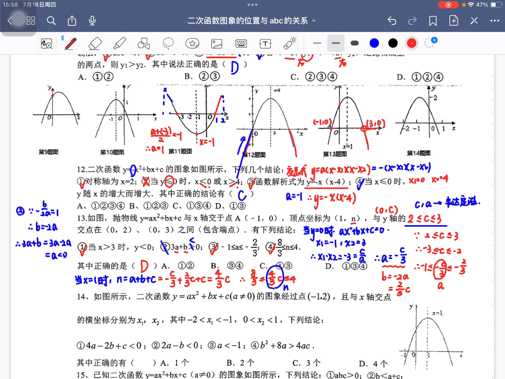Choose the thick stroke width
The image size is (505, 379).
(355, 43)
